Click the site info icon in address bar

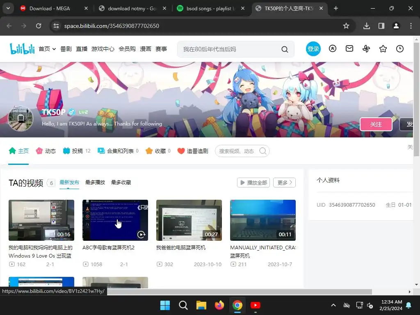(x=56, y=26)
